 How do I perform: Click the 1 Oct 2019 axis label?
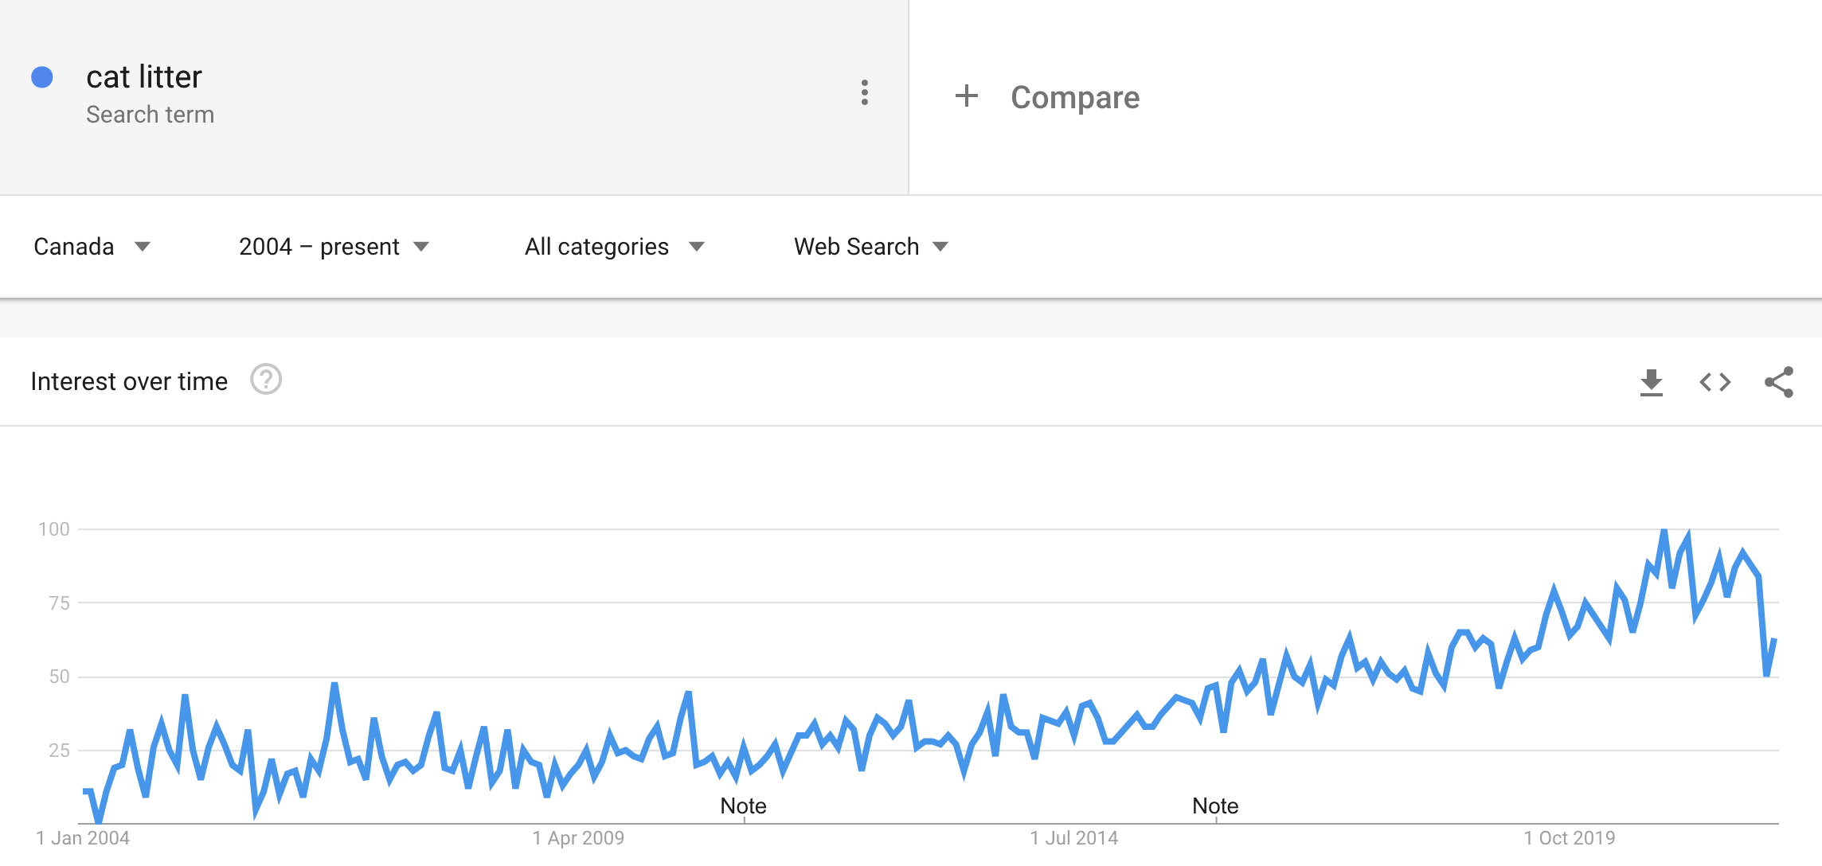1570,838
